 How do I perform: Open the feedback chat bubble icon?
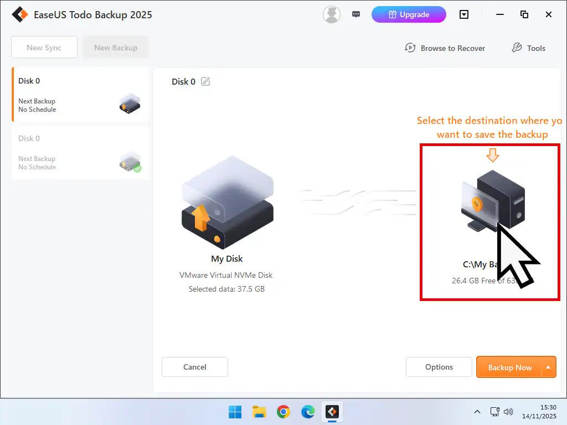(356, 14)
